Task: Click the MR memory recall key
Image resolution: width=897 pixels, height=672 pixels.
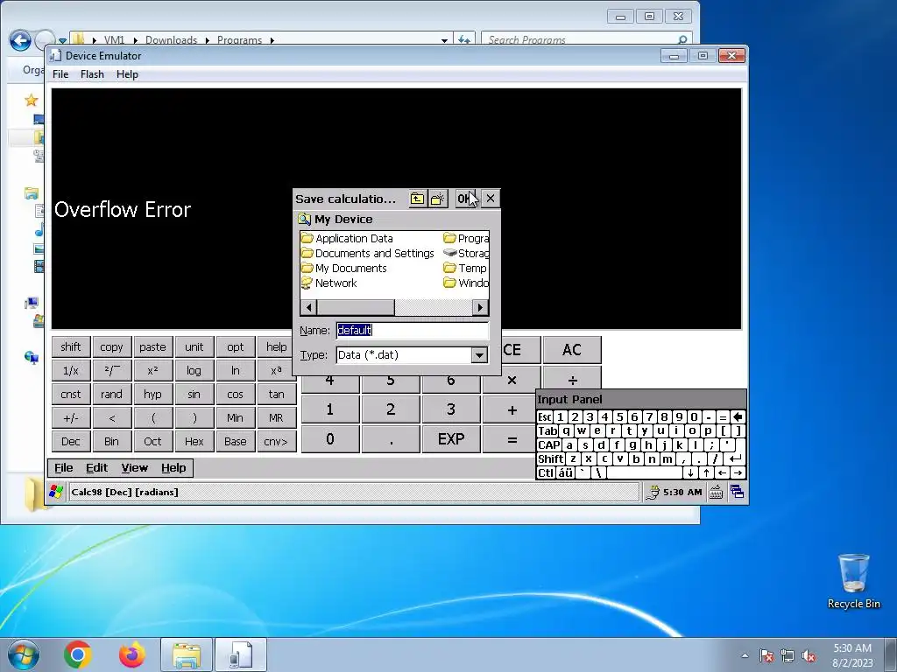Action: [x=276, y=417]
